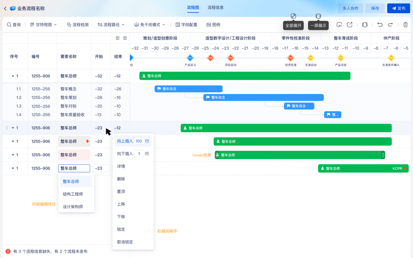Click the 零件性校准阶段 phase header

pos(296,38)
